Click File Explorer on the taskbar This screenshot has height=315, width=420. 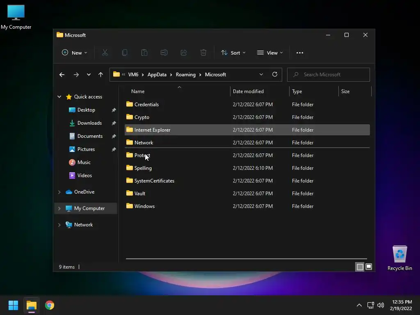(31, 305)
